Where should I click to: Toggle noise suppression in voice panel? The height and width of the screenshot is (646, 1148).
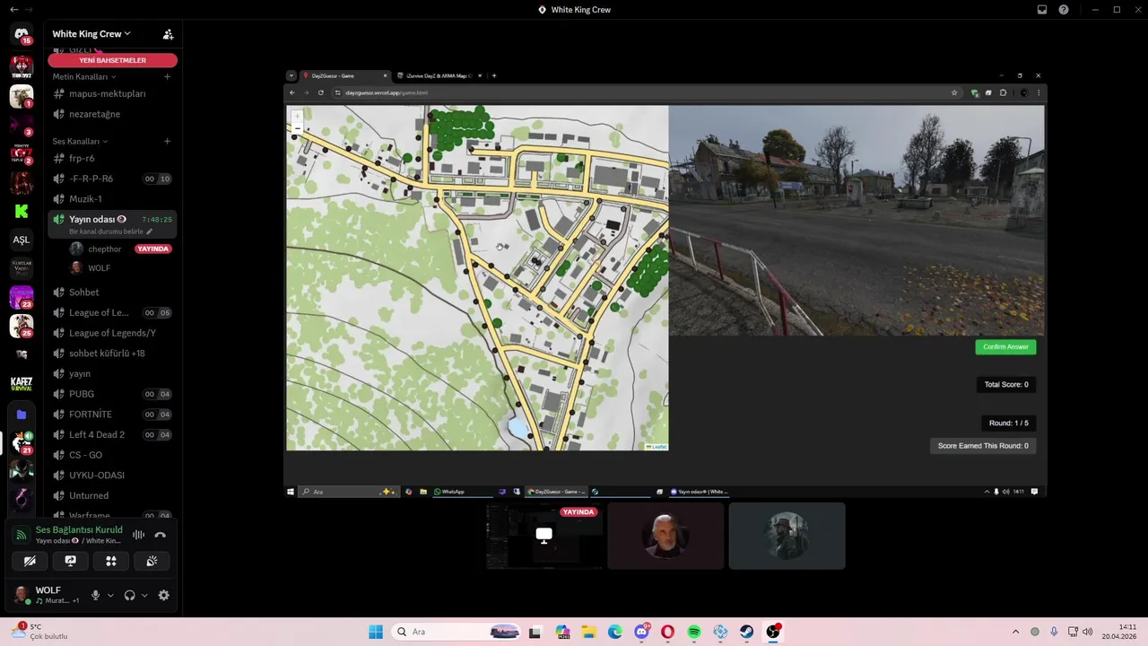pyautogui.click(x=138, y=535)
